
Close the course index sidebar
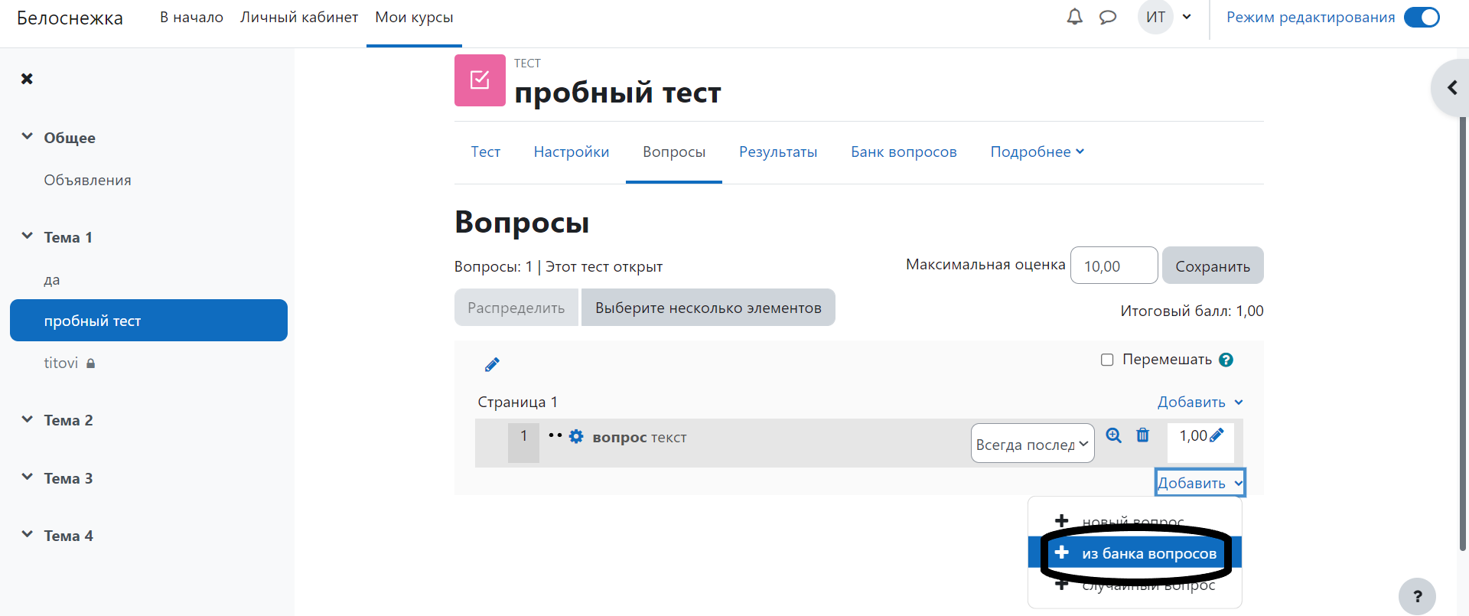pos(27,79)
